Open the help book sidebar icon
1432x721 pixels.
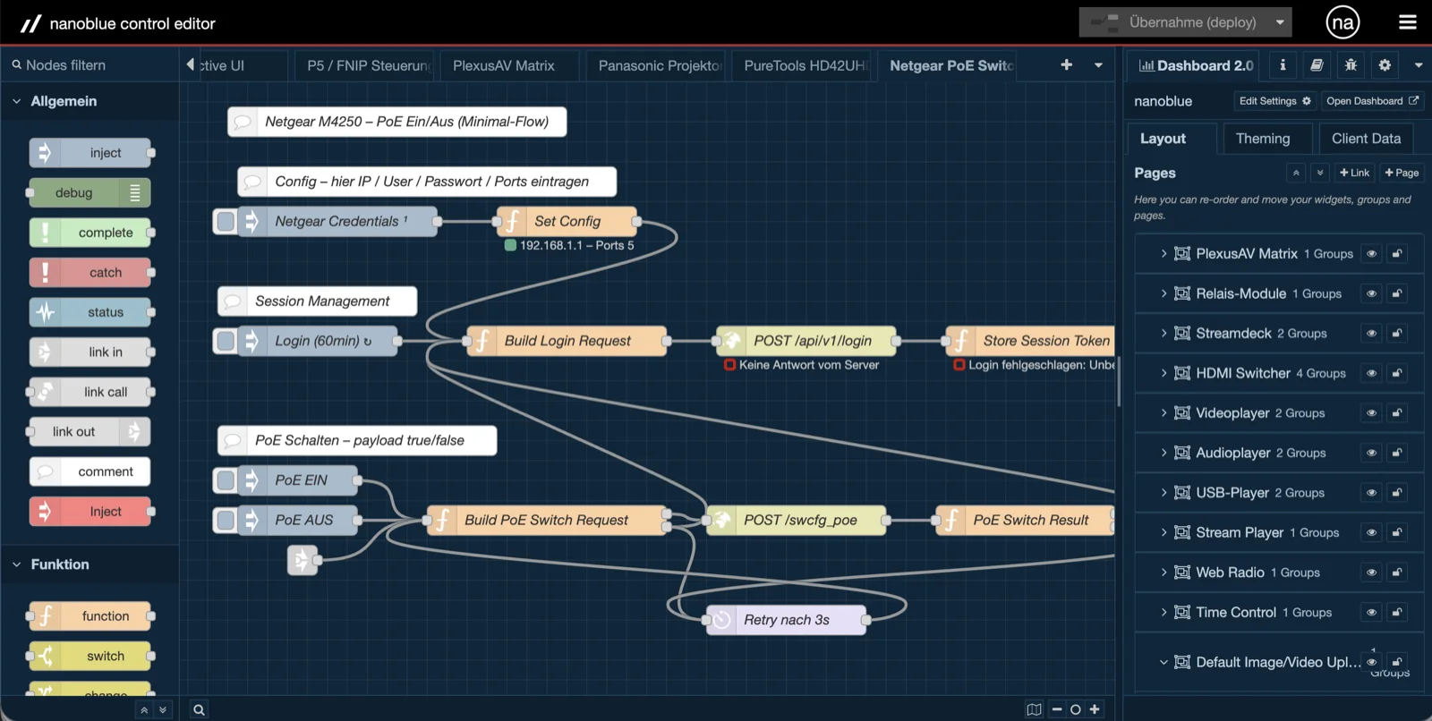(1317, 65)
